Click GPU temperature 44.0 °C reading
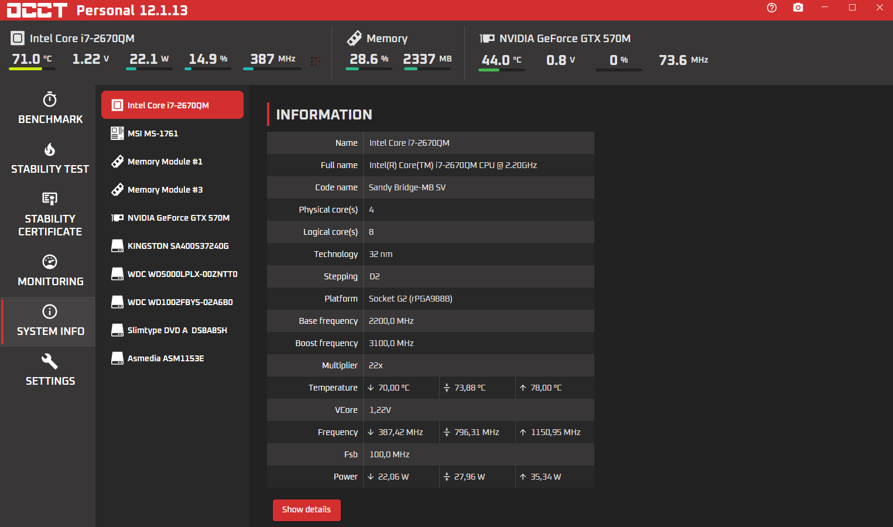Screen dimensions: 893x527 [x=501, y=60]
